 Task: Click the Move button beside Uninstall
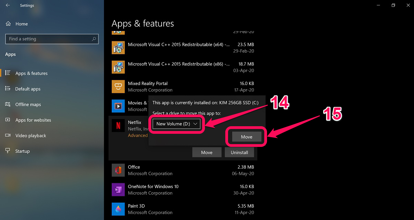tap(207, 152)
